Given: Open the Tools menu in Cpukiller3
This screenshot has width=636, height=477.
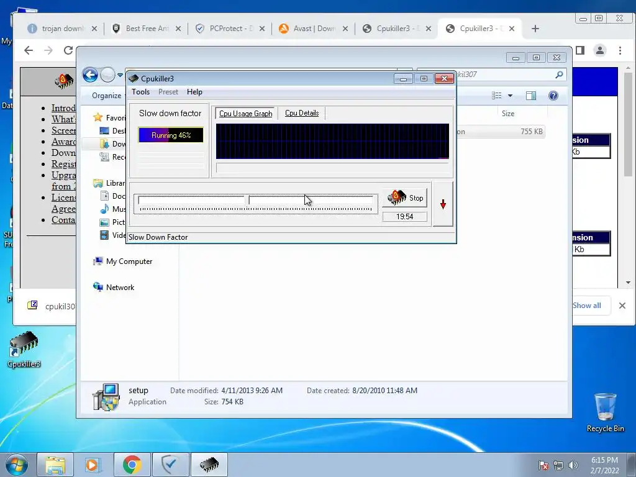Looking at the screenshot, I should coord(140,92).
